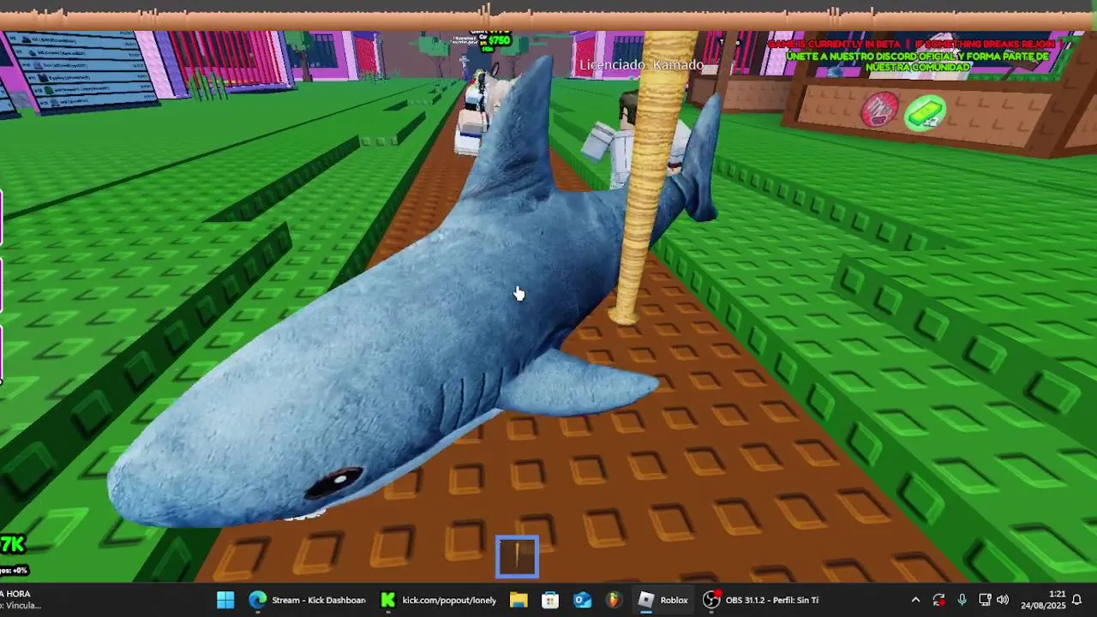Click the green cash bundle sign icon
Screen dimensions: 1097x617
pos(924,112)
